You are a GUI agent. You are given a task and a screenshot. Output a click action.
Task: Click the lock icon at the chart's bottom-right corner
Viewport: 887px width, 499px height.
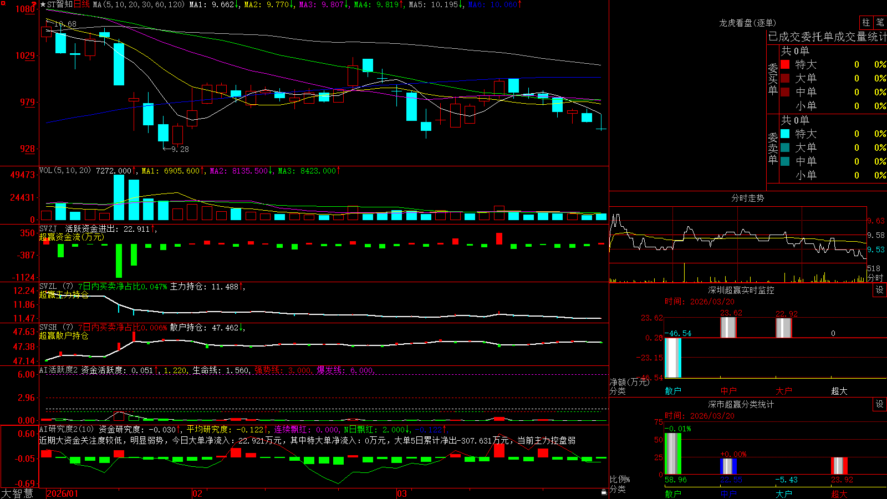click(604, 492)
